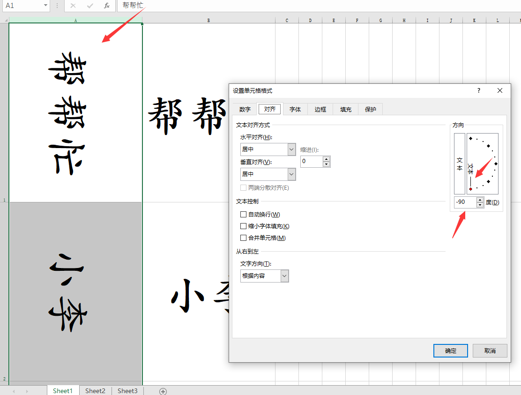The image size is (521, 395).
Task: Open the Sheet1 tab
Action: (62, 391)
